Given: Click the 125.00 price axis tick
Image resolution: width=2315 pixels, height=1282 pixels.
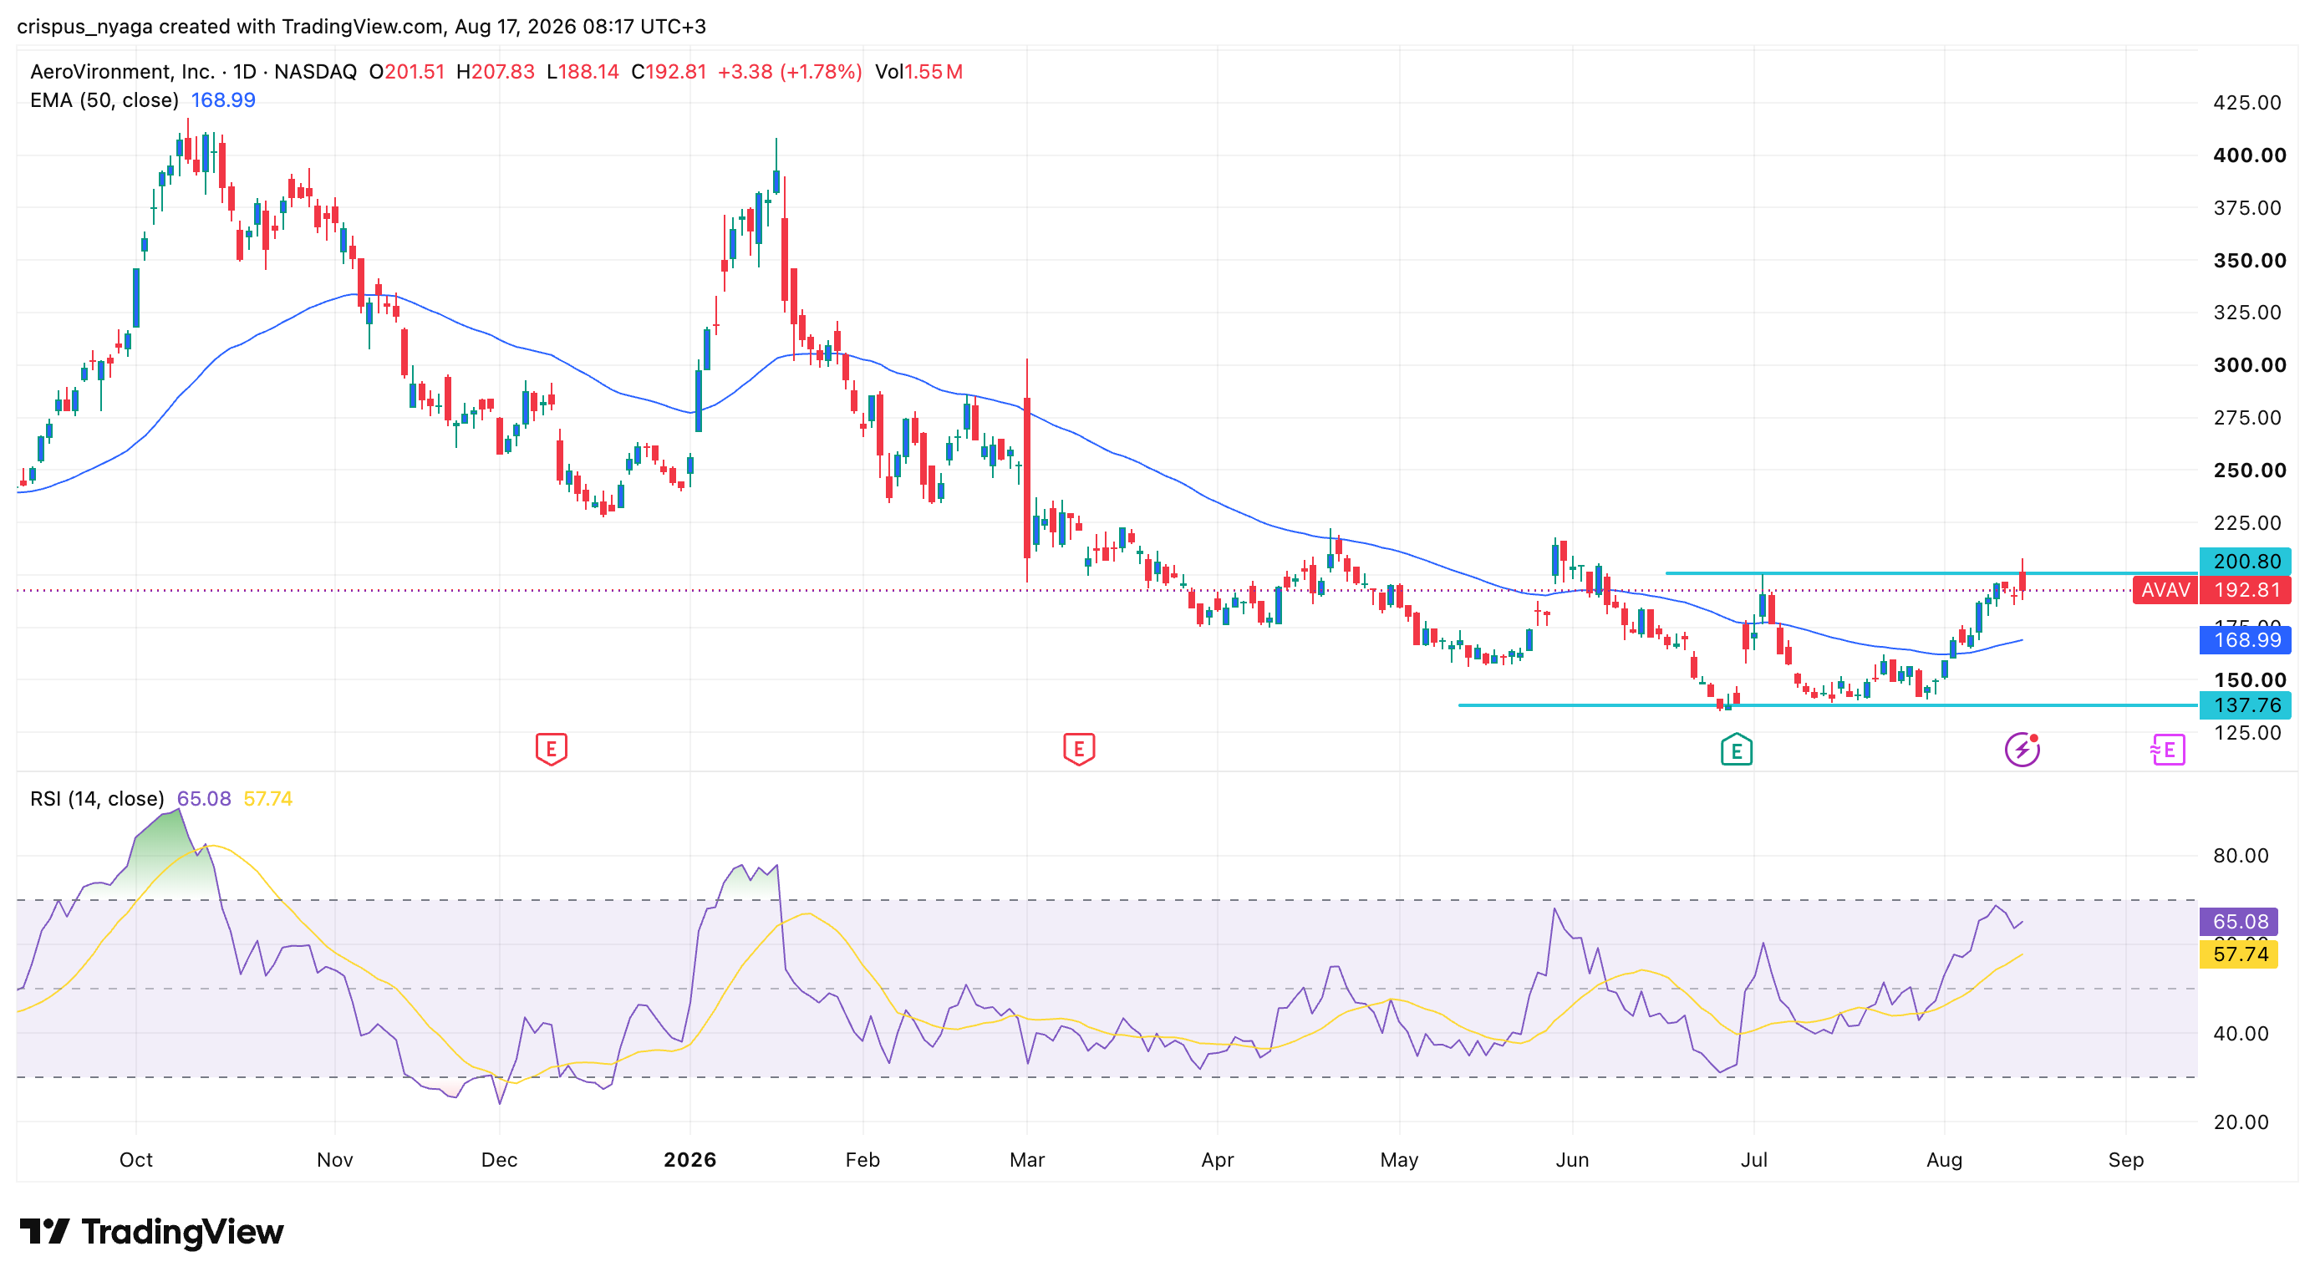Looking at the screenshot, I should pos(2246,733).
